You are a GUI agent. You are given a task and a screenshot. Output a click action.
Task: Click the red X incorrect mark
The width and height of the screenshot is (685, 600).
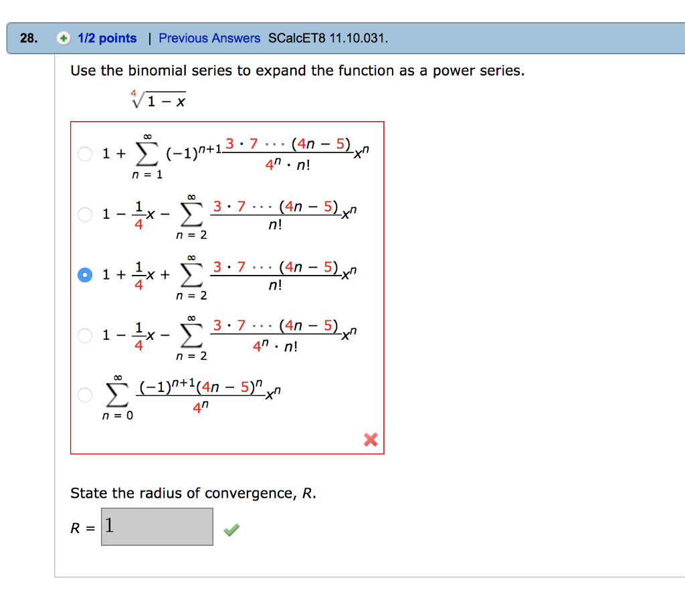(x=370, y=440)
